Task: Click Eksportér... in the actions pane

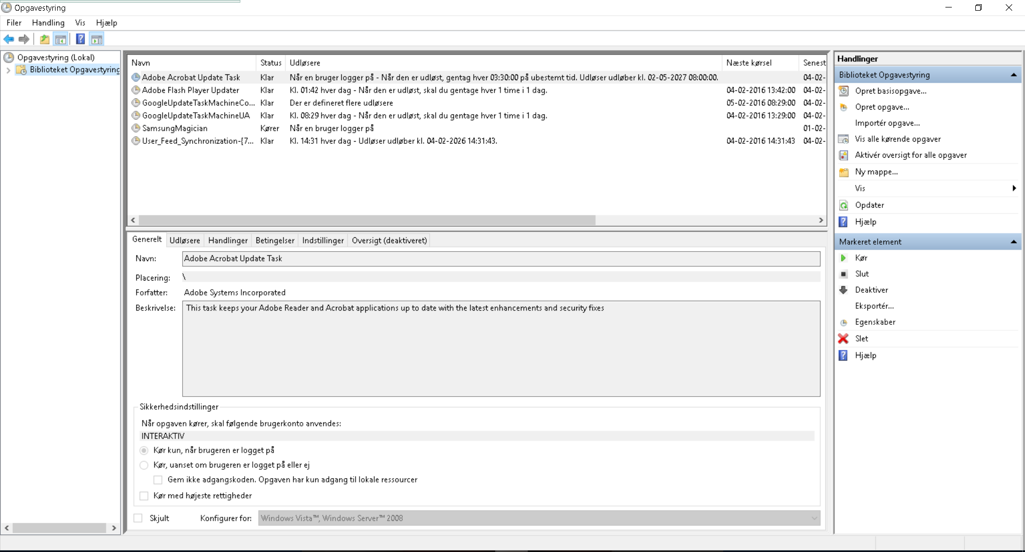Action: point(874,306)
